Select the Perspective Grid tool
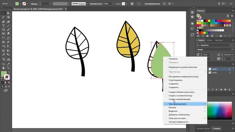This screenshot has height=132, width=235. point(8,46)
